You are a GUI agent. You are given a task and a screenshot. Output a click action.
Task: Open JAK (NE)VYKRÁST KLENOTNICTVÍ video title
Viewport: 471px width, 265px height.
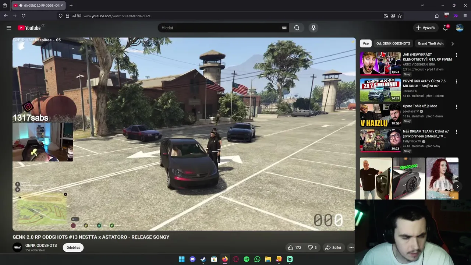click(427, 57)
